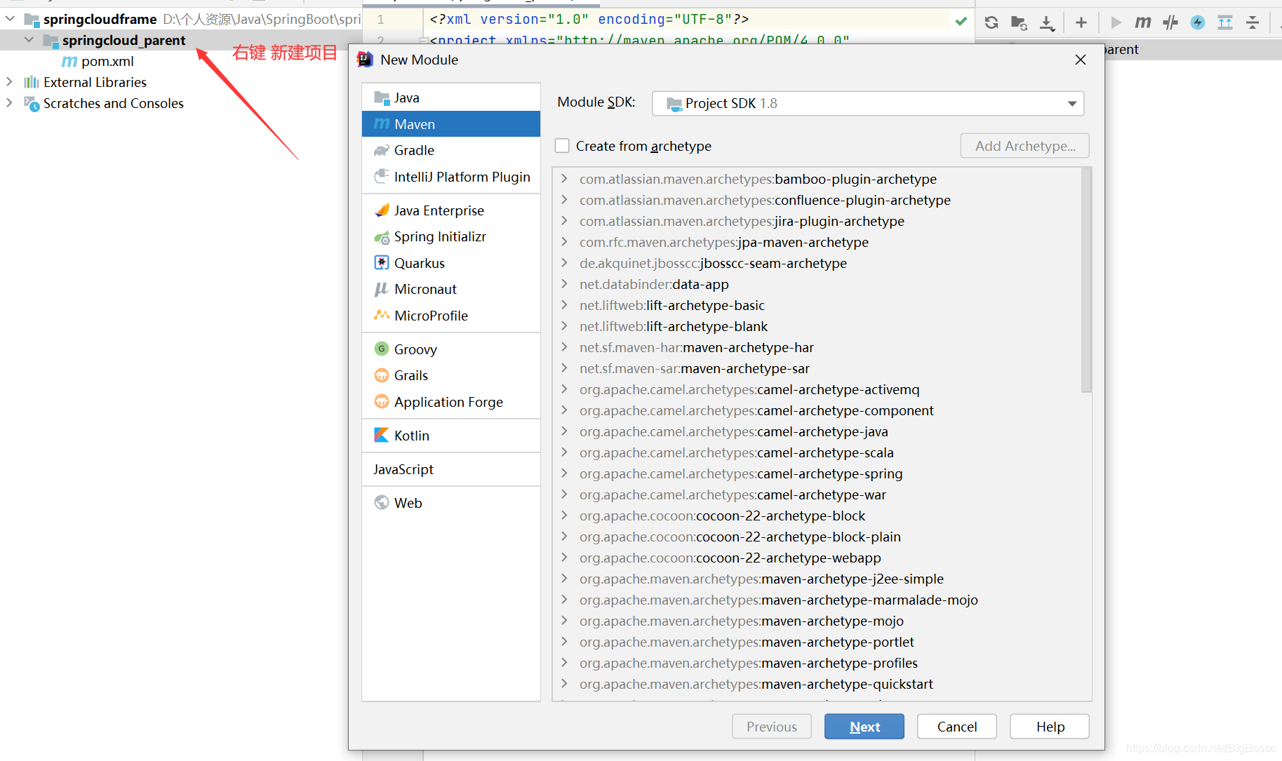
Task: Expand External Libraries node
Action: (9, 81)
